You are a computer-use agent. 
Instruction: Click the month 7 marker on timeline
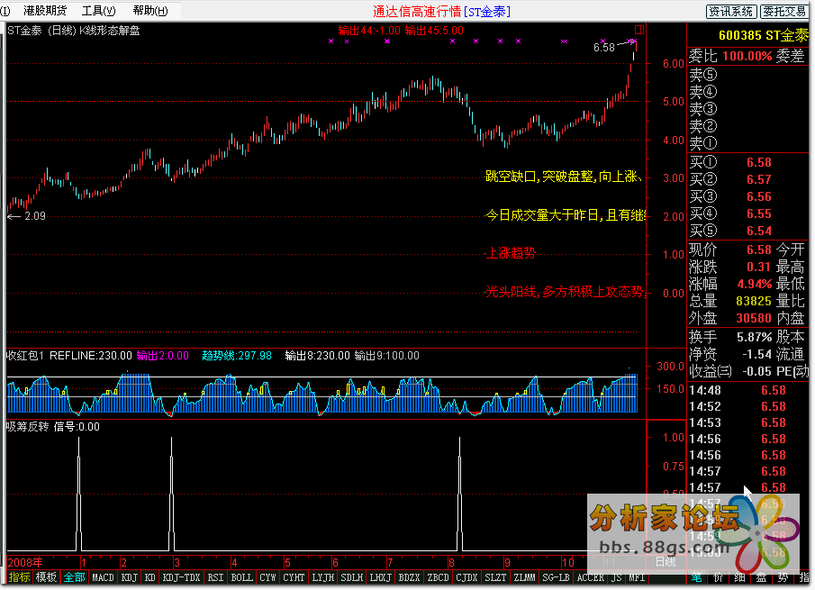click(390, 562)
